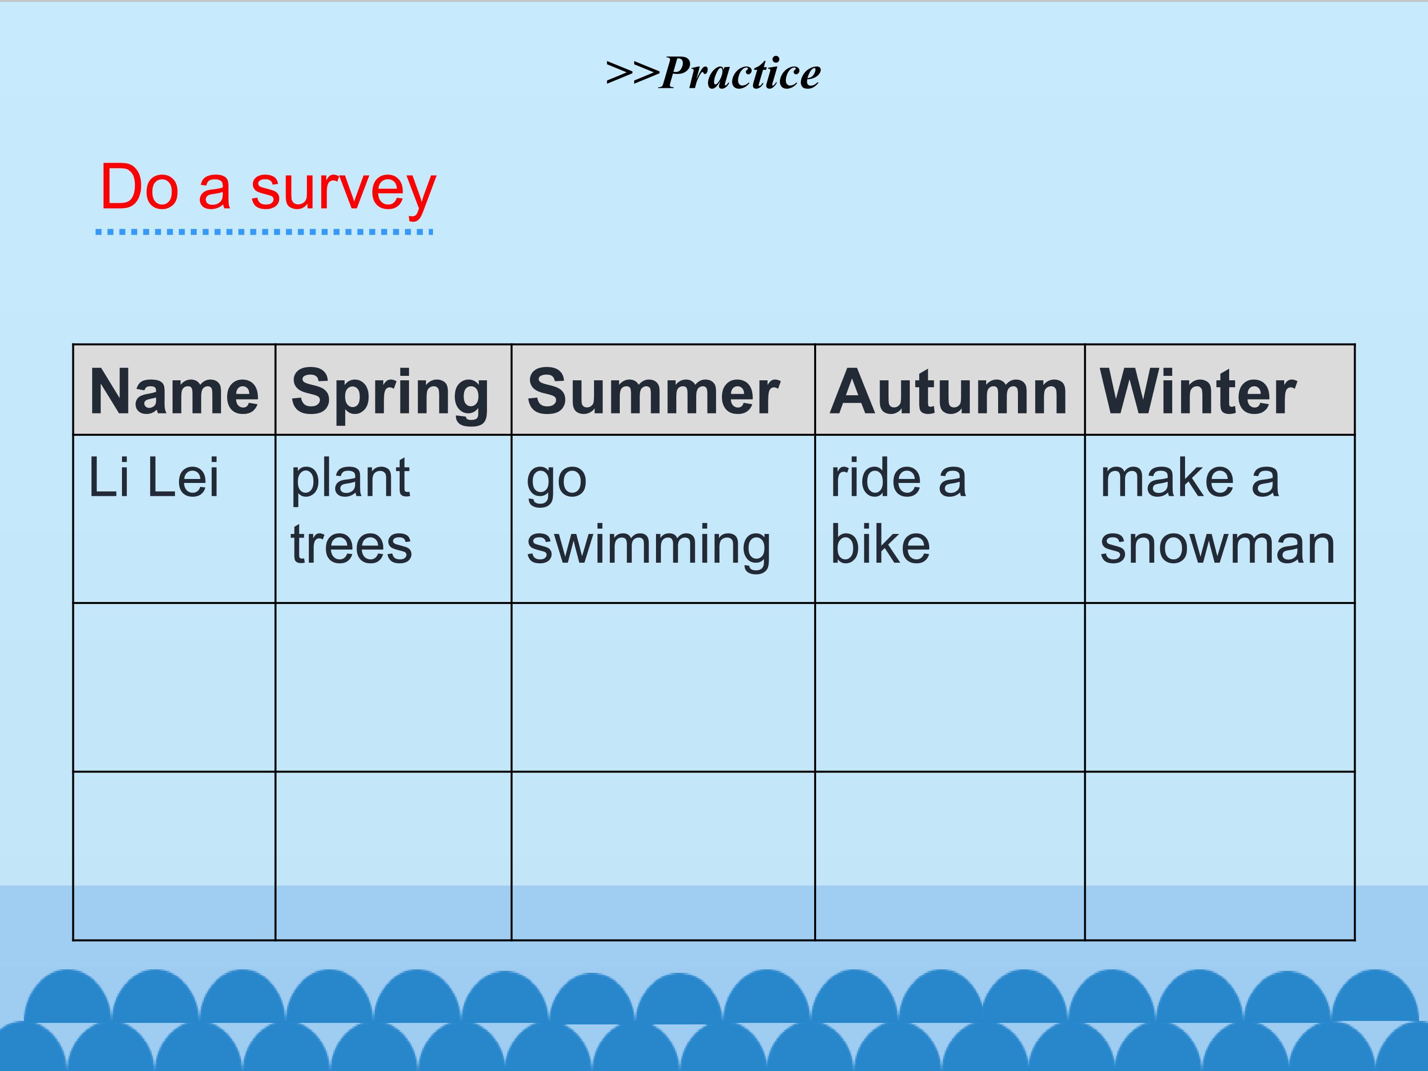Click the empty Winter cell in second row

pos(1220,688)
